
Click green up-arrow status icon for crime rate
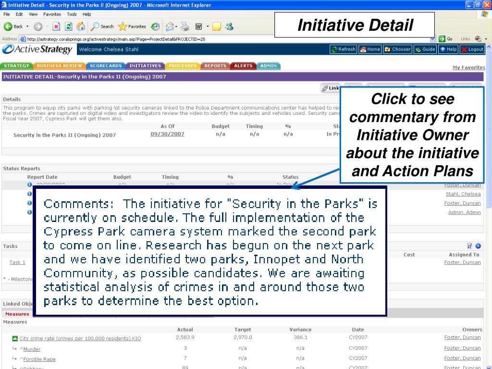tap(15, 338)
